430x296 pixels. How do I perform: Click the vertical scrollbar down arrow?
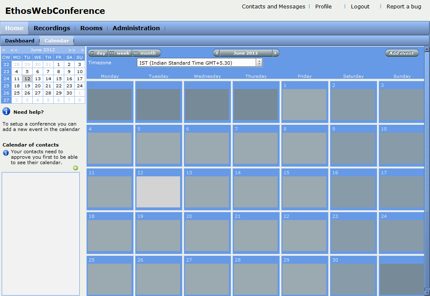[x=427, y=292]
